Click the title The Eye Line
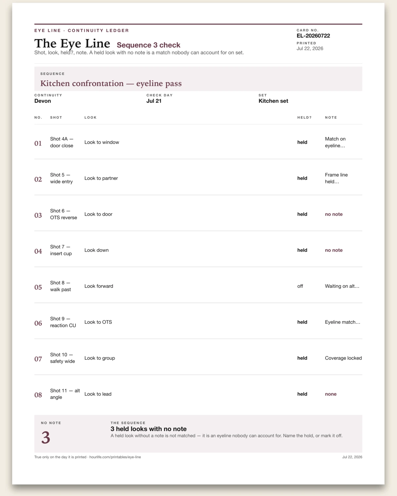Image resolution: width=397 pixels, height=496 pixels. pos(72,44)
